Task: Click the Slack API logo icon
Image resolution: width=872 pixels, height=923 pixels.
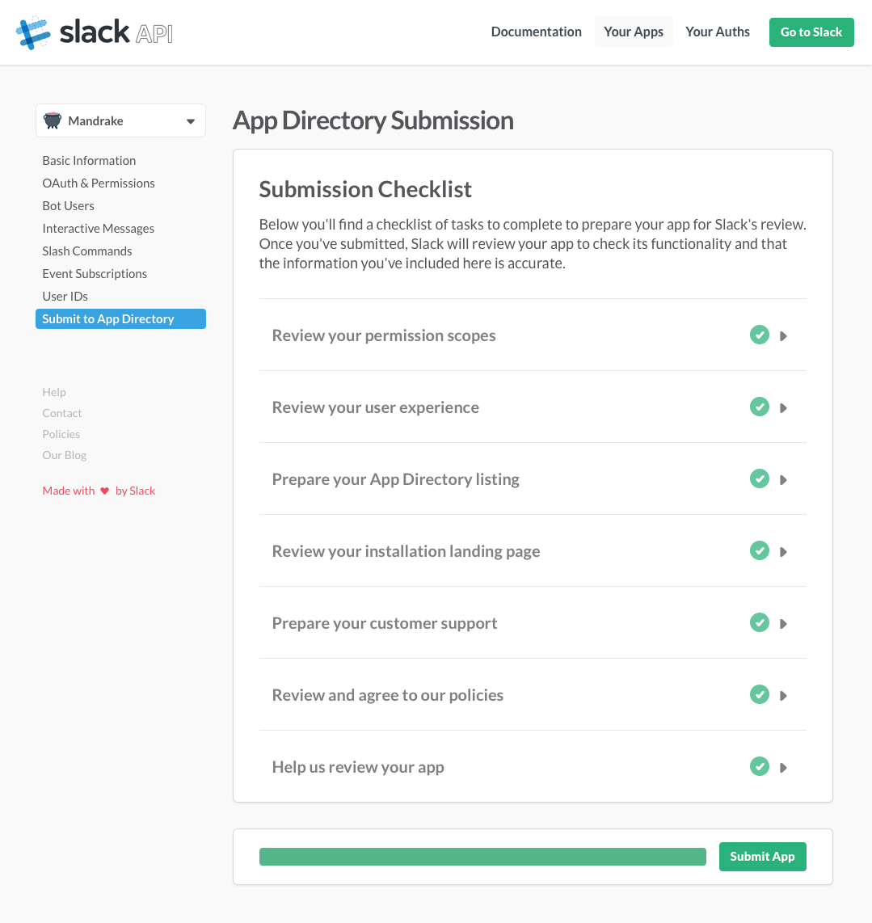Action: point(33,32)
